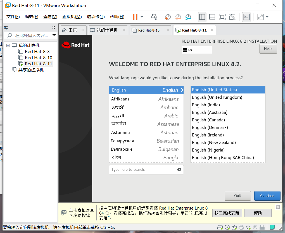
Task: Choose English (New Zealand) locale
Action: [228, 142]
